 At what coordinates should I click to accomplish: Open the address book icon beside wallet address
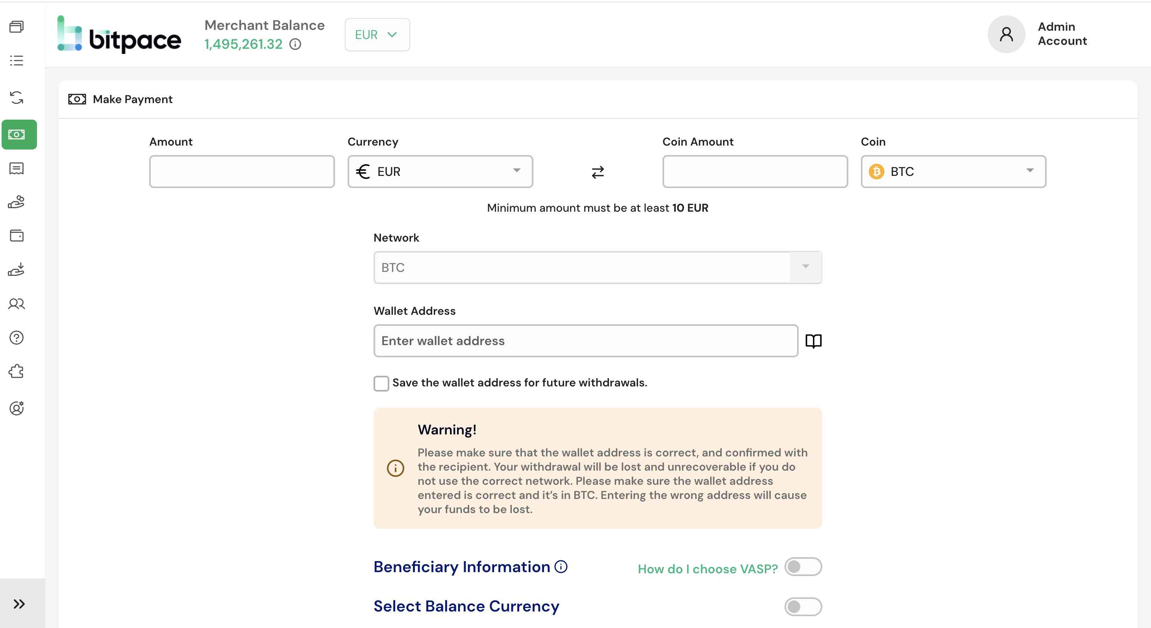coord(813,341)
